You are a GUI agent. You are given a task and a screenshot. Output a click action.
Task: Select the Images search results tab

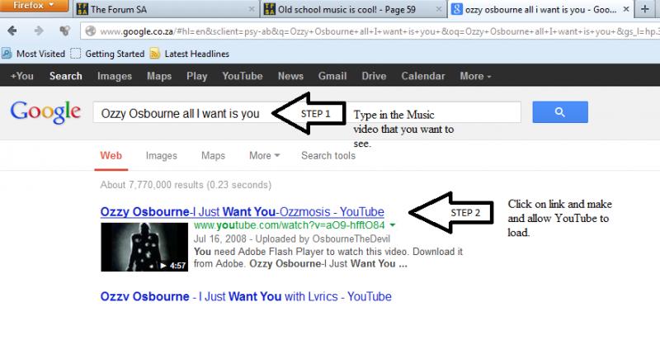pos(161,155)
